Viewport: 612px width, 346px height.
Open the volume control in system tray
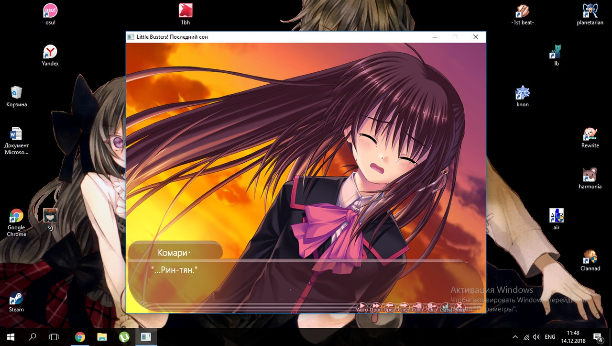(x=536, y=337)
